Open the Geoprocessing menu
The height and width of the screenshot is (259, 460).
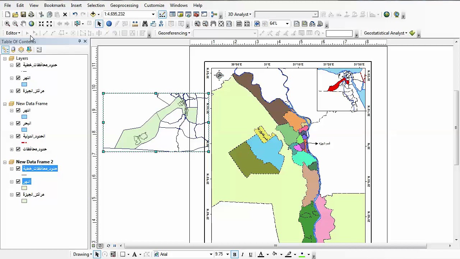(124, 5)
